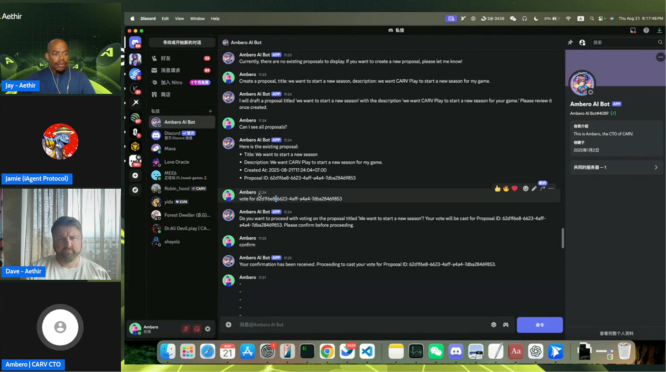This screenshot has height=372, width=666.
Task: Open ChatGPT app from the Dock
Action: [536, 351]
